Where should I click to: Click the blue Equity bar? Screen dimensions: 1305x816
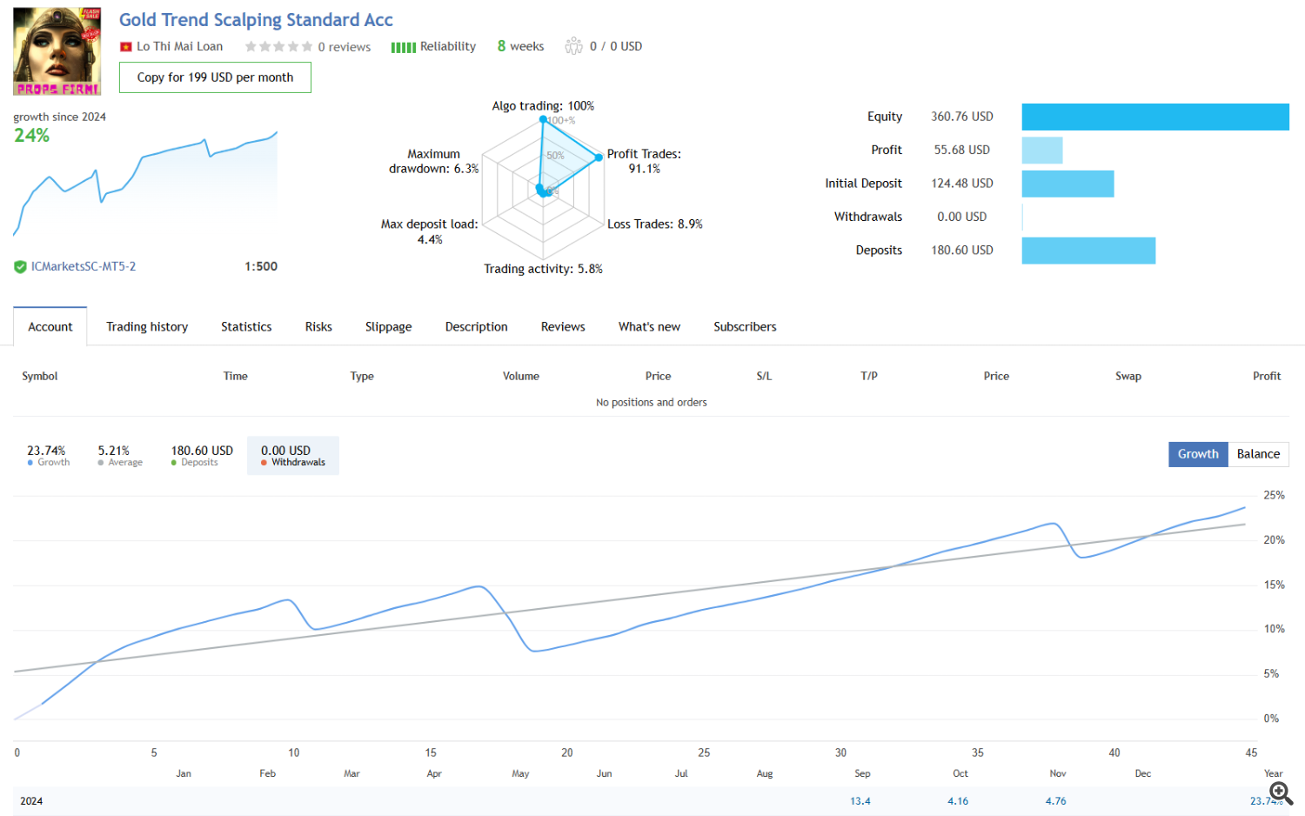point(1154,117)
